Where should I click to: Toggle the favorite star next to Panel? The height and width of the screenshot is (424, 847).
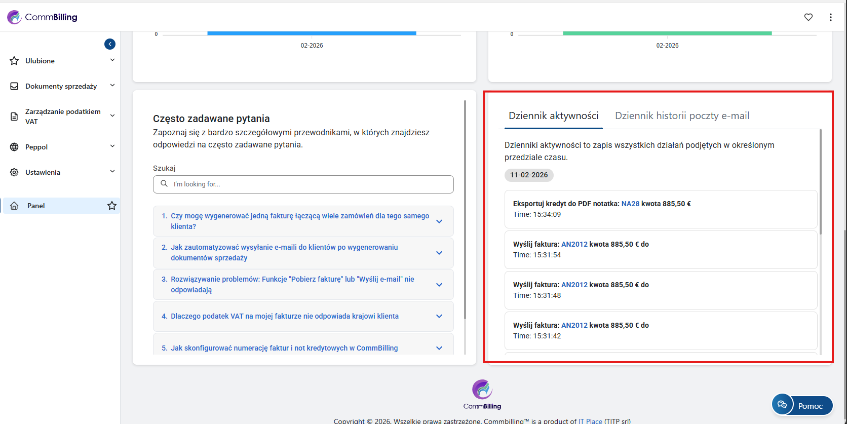tap(112, 206)
